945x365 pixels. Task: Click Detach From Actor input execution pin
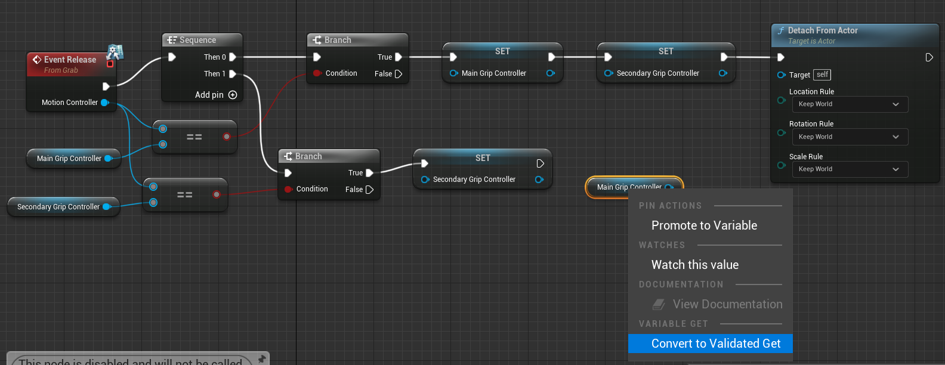pyautogui.click(x=781, y=57)
